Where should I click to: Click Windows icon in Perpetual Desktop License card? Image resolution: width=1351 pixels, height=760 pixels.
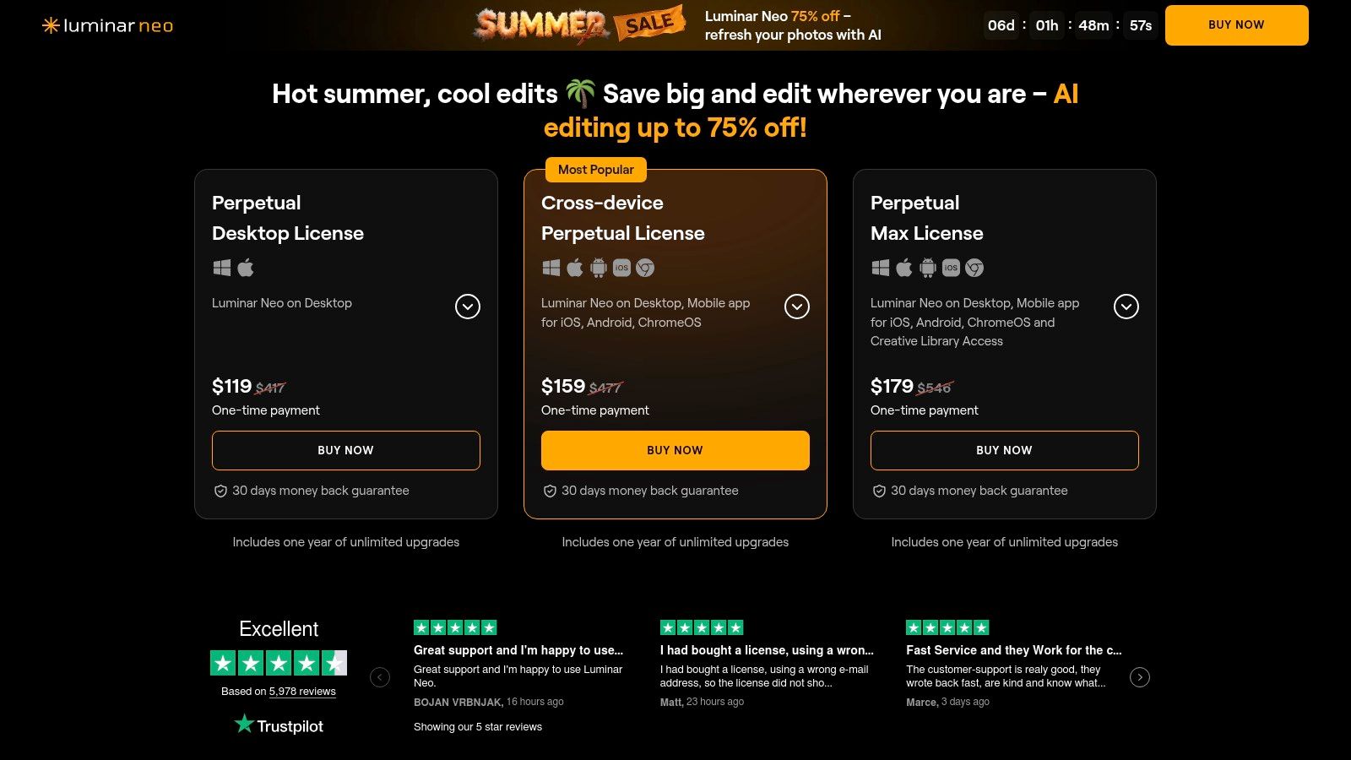pyautogui.click(x=222, y=268)
